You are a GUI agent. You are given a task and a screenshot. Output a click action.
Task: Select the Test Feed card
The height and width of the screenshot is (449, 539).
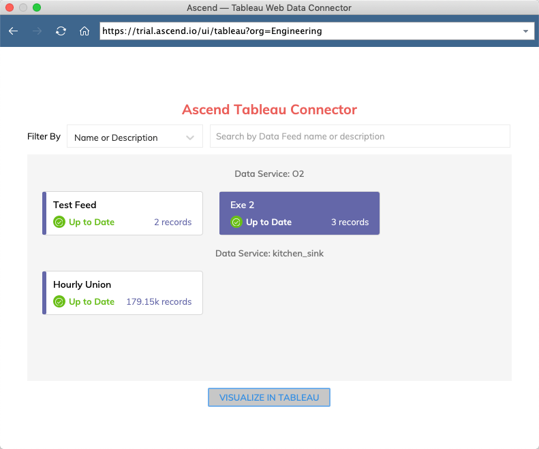(x=123, y=213)
